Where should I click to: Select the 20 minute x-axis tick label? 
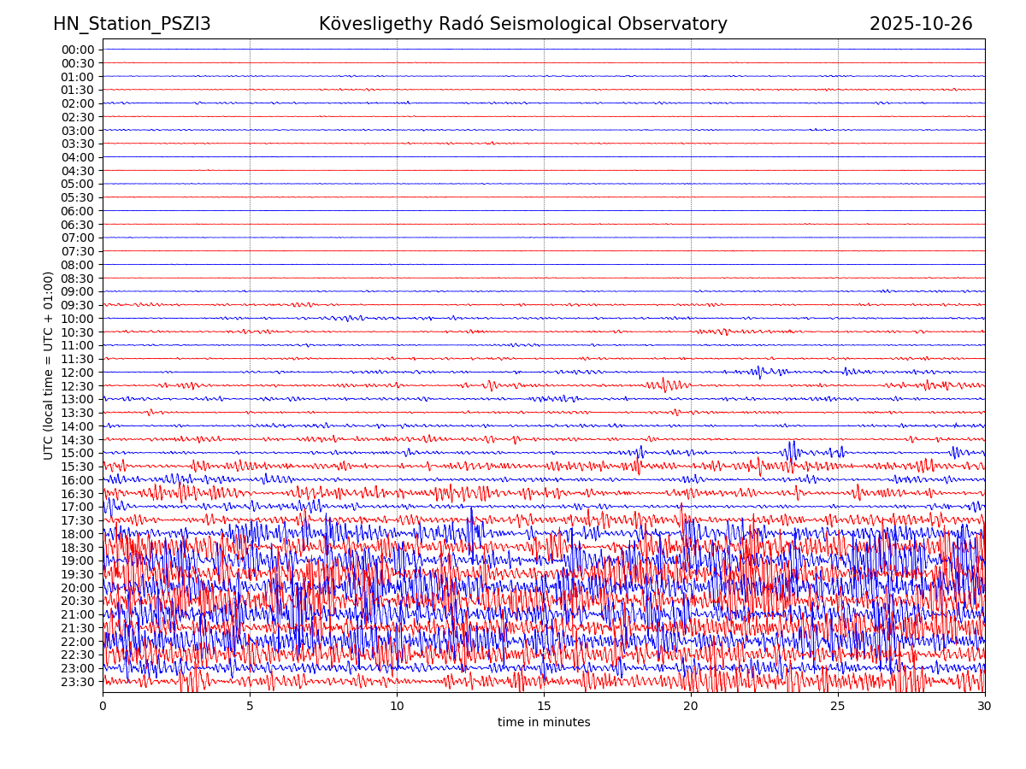click(x=691, y=706)
